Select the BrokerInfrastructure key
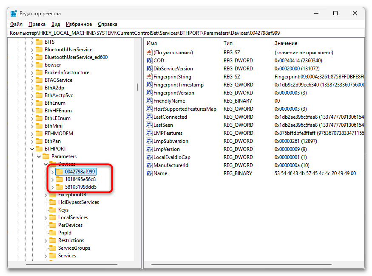 (67, 72)
